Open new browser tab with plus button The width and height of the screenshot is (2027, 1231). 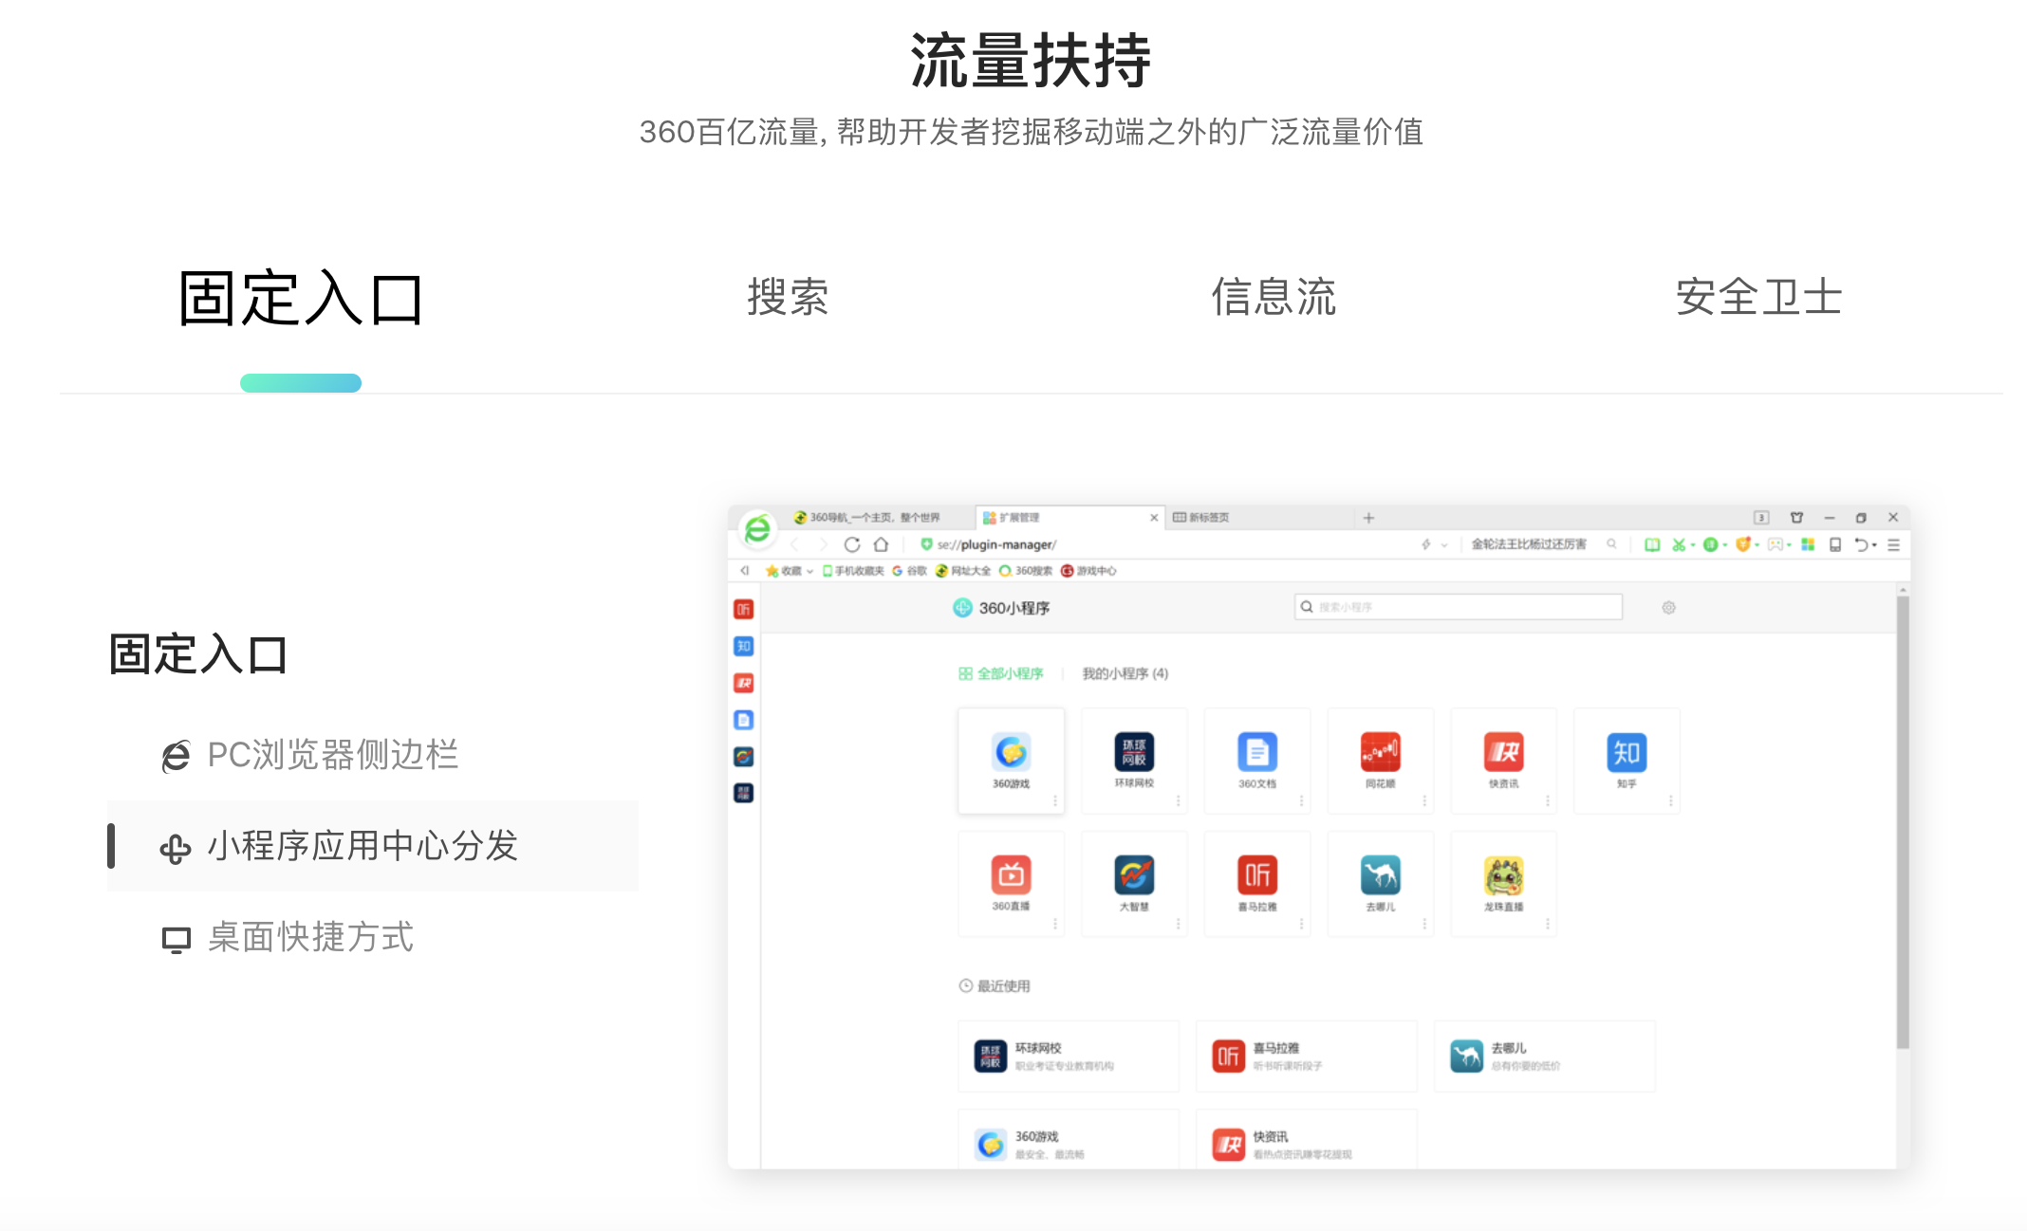pos(1368,517)
